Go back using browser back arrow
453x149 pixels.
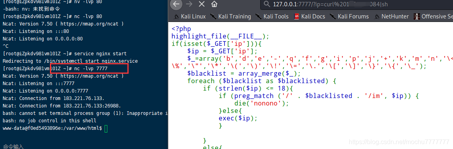[176, 4]
